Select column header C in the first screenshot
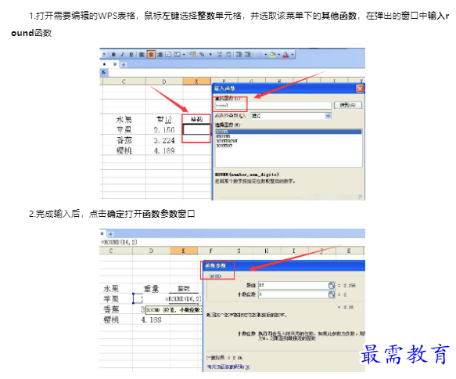 point(124,81)
